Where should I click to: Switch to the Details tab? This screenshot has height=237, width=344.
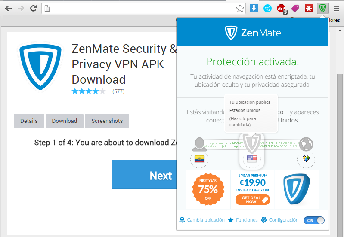(29, 121)
